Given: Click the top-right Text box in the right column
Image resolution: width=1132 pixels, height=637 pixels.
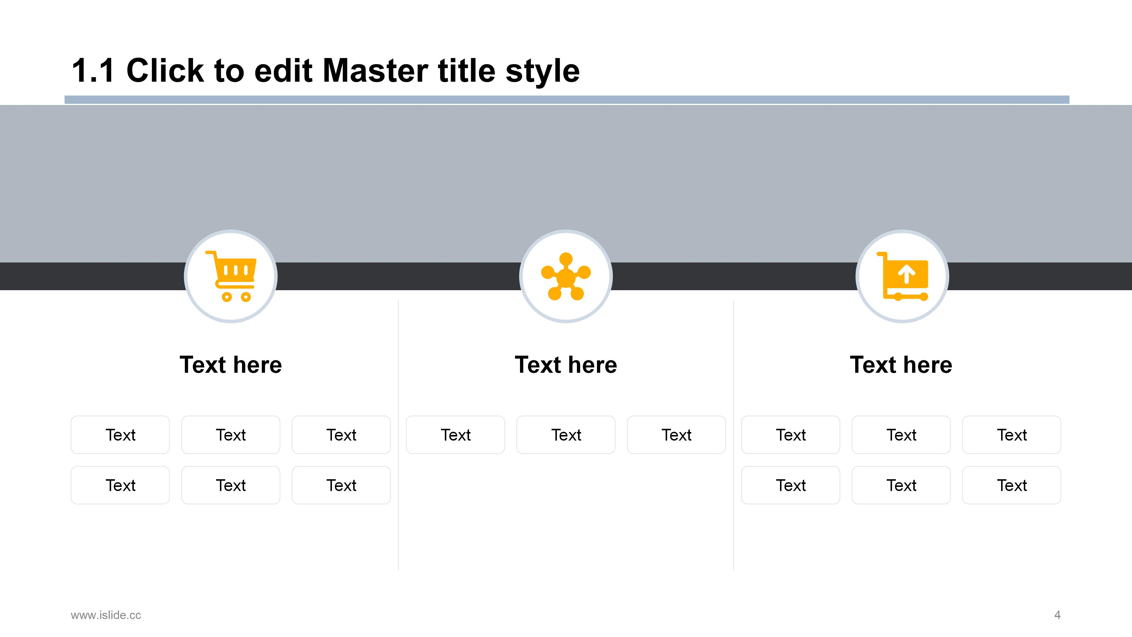Looking at the screenshot, I should click(x=1012, y=435).
